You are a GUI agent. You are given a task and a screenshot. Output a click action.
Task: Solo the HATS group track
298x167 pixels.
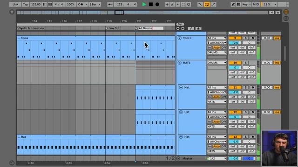point(245,63)
